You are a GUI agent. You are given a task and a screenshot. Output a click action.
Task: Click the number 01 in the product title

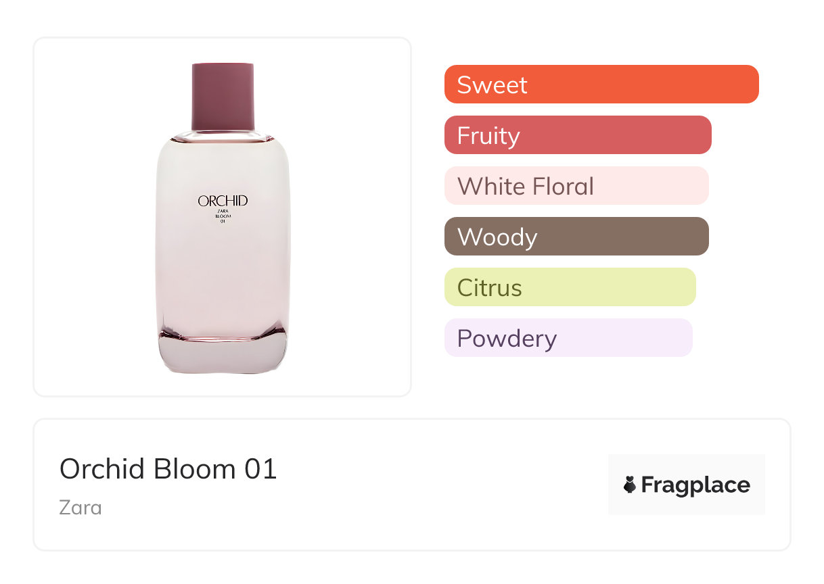260,469
